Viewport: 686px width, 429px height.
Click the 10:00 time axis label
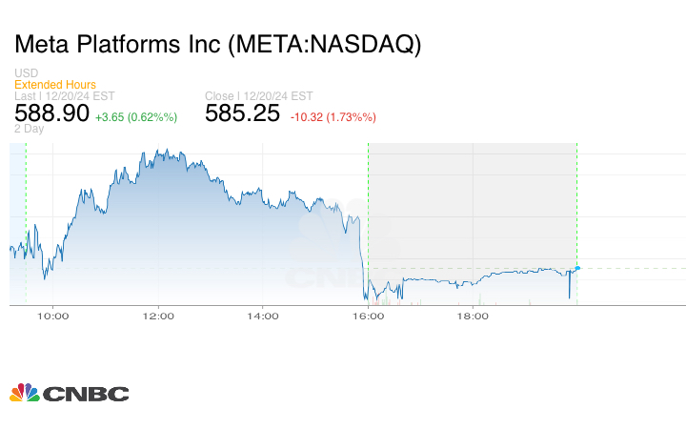52,316
